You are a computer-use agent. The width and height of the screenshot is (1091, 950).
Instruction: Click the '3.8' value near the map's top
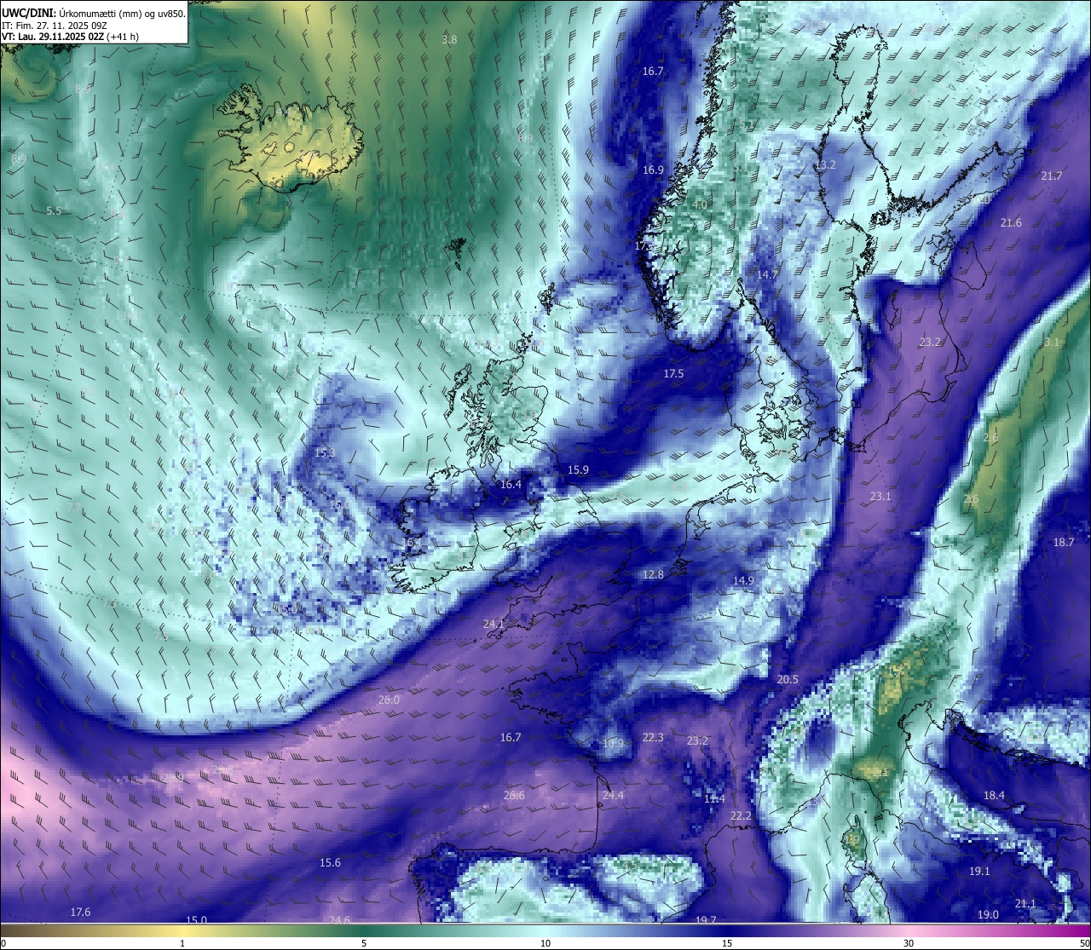tap(449, 40)
